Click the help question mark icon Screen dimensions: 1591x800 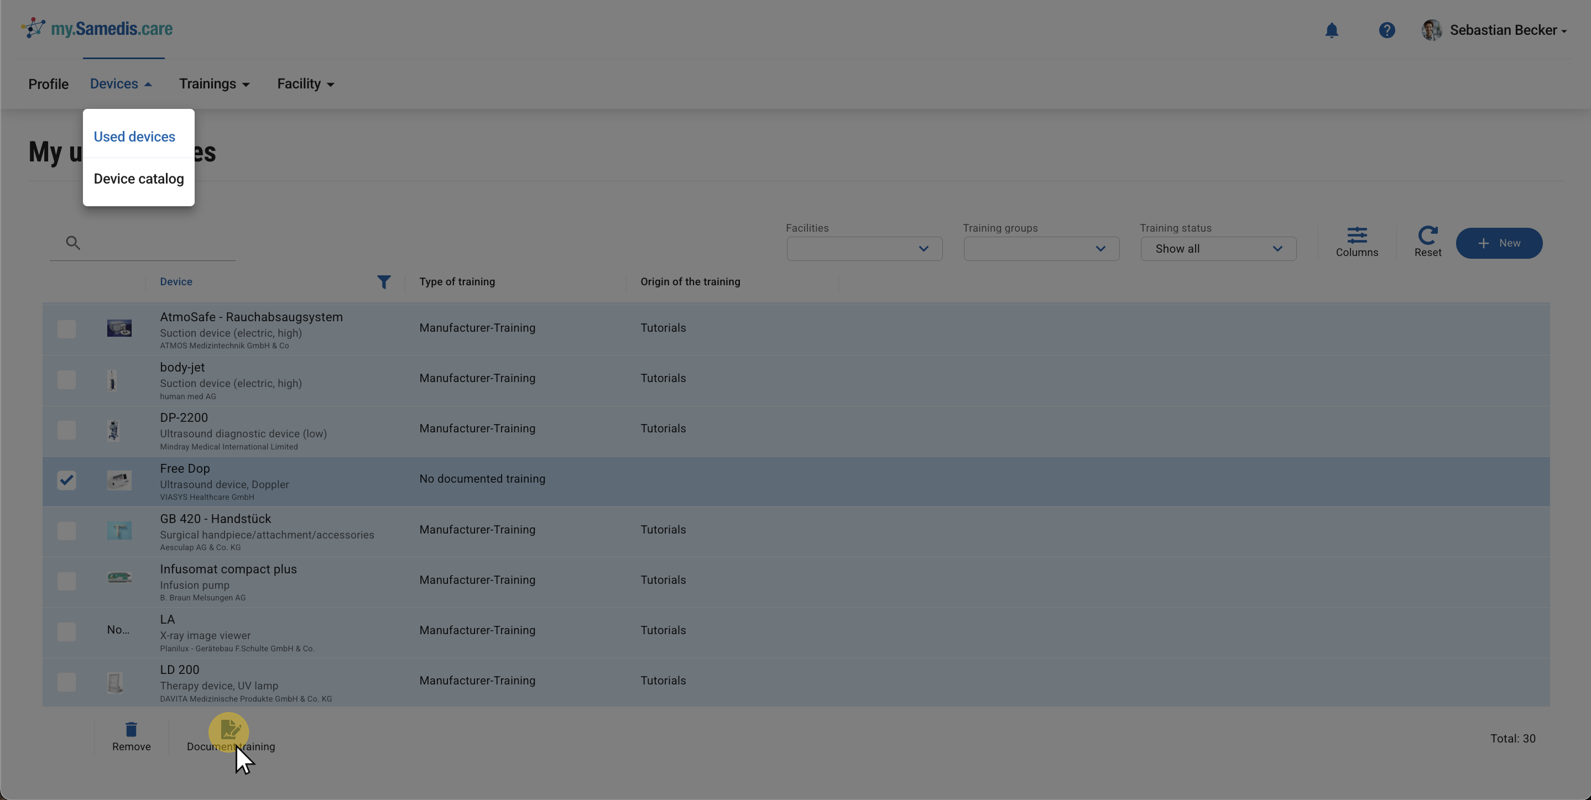point(1386,30)
